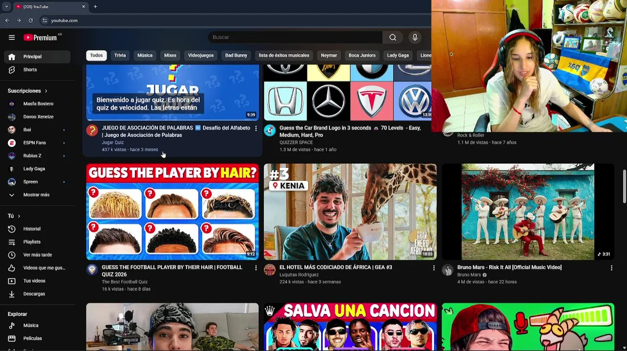Image resolution: width=627 pixels, height=351 pixels.
Task: Expand the Suscripciones section chevron
Action: (46, 91)
